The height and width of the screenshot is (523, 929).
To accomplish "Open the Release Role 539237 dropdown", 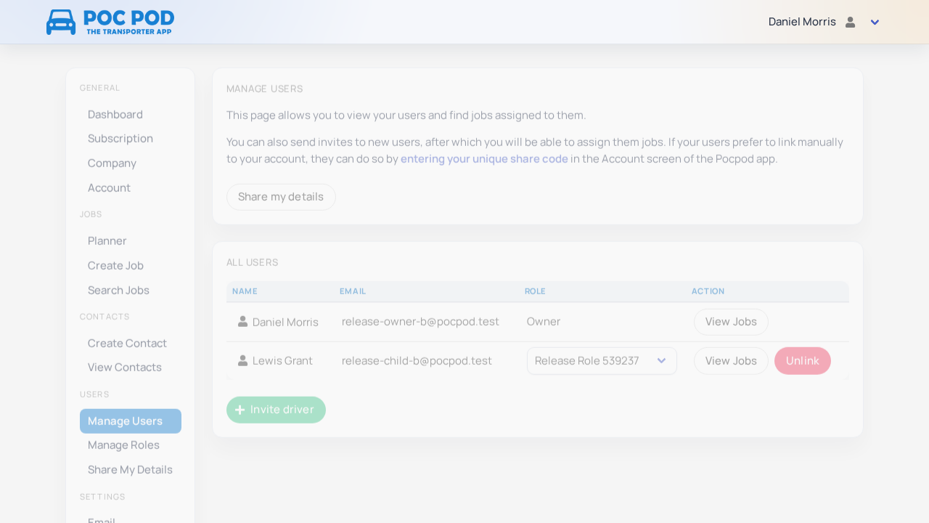I will coord(602,360).
